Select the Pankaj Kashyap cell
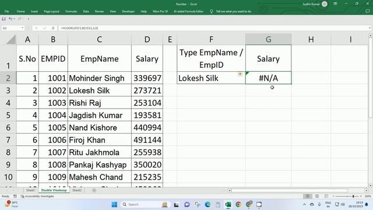373x210 pixels. [x=100, y=164]
